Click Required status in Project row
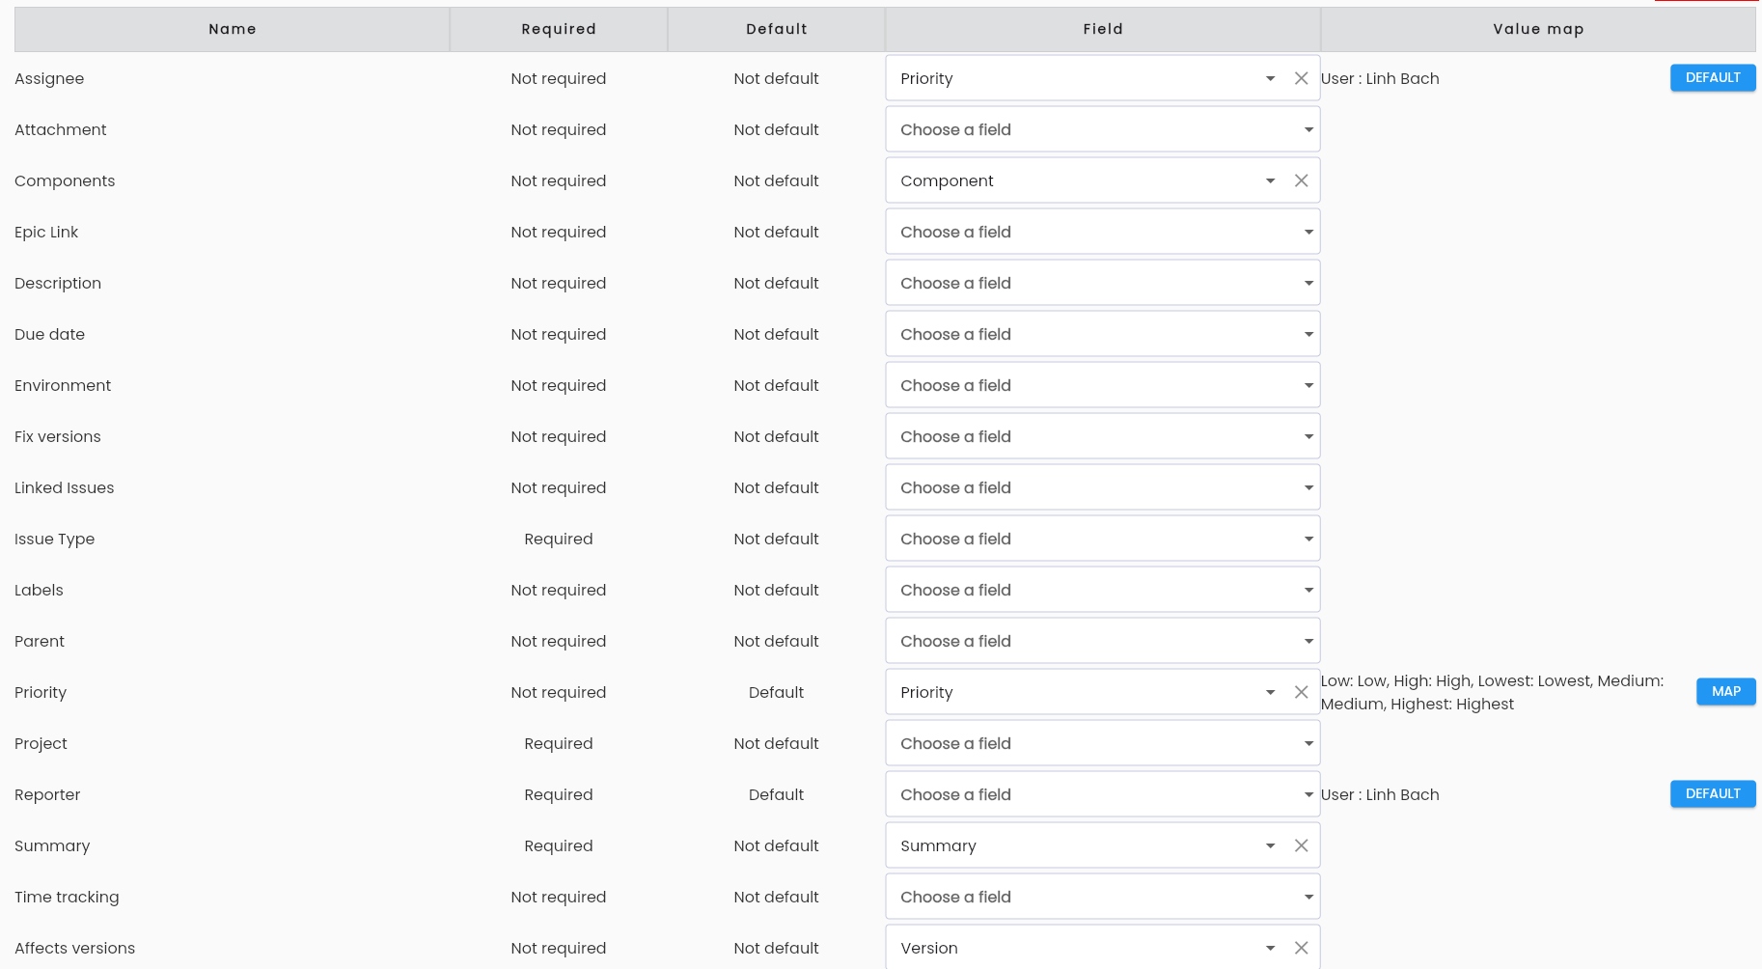Image resolution: width=1762 pixels, height=969 pixels. (559, 743)
